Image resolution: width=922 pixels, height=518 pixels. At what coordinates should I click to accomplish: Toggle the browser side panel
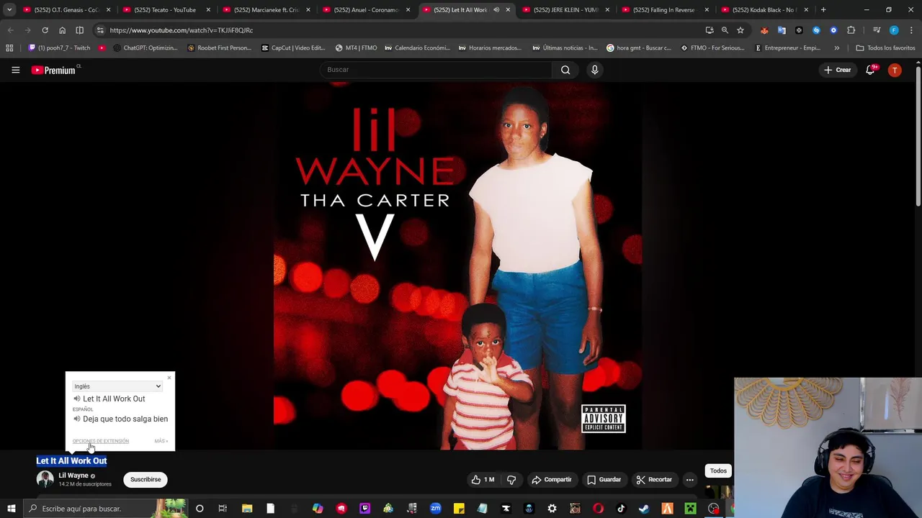tap(79, 30)
